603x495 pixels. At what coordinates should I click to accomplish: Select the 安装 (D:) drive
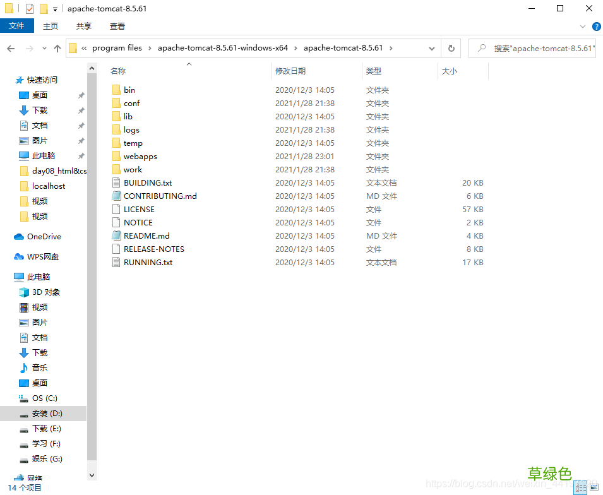(47, 414)
